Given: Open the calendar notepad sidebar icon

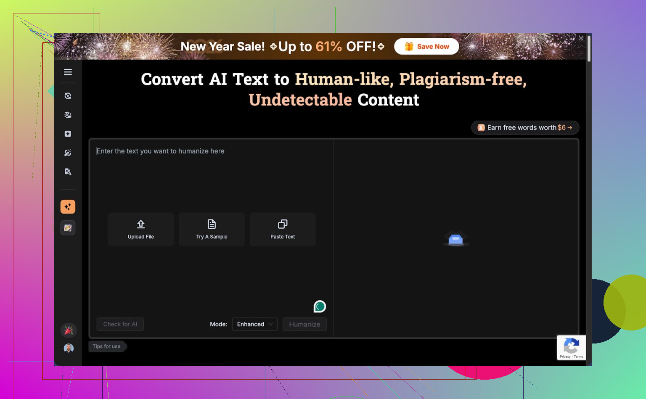Looking at the screenshot, I should click(x=68, y=228).
